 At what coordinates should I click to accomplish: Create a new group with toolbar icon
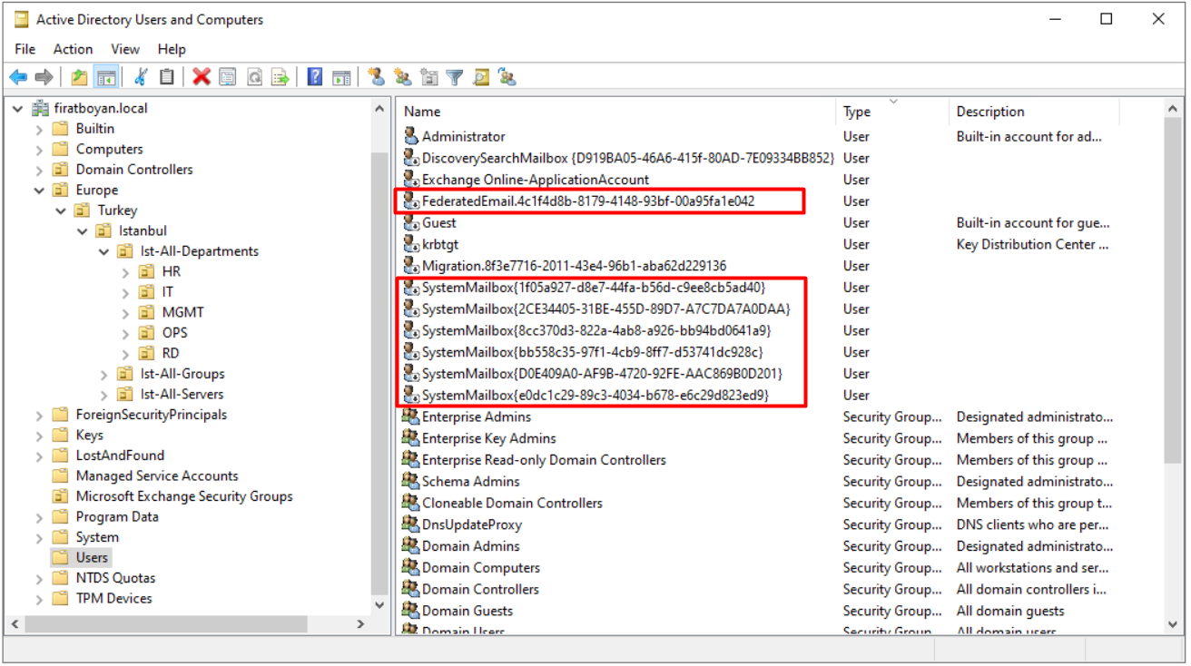pos(402,77)
